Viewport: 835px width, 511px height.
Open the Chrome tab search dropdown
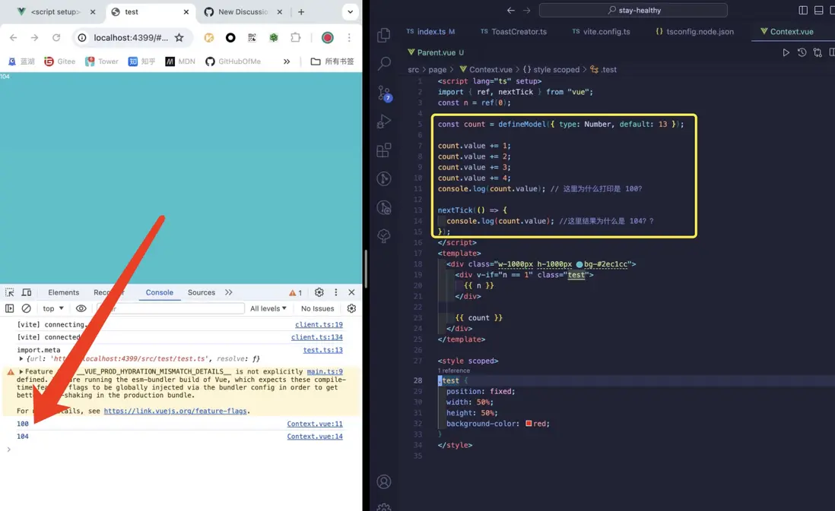(350, 11)
